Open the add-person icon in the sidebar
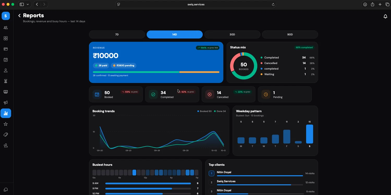Image resolution: width=391 pixels, height=195 pixels. (6, 145)
